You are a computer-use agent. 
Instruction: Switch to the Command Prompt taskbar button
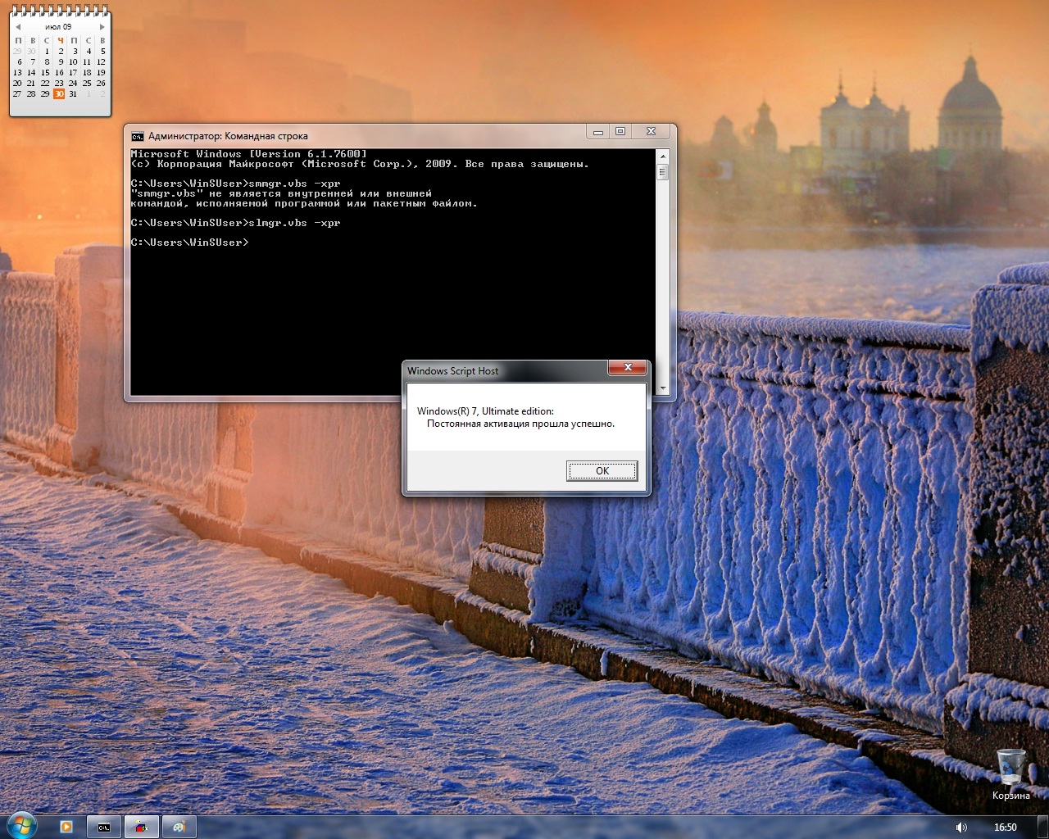[104, 827]
